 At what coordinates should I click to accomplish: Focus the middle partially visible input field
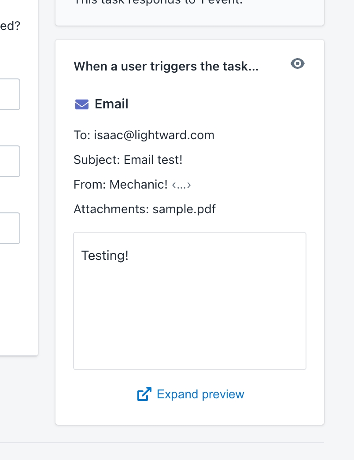tap(10, 161)
